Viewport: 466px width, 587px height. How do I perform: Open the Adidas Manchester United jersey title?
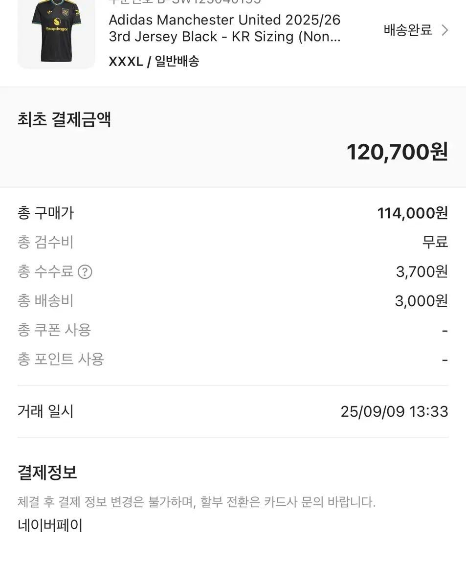tap(224, 28)
